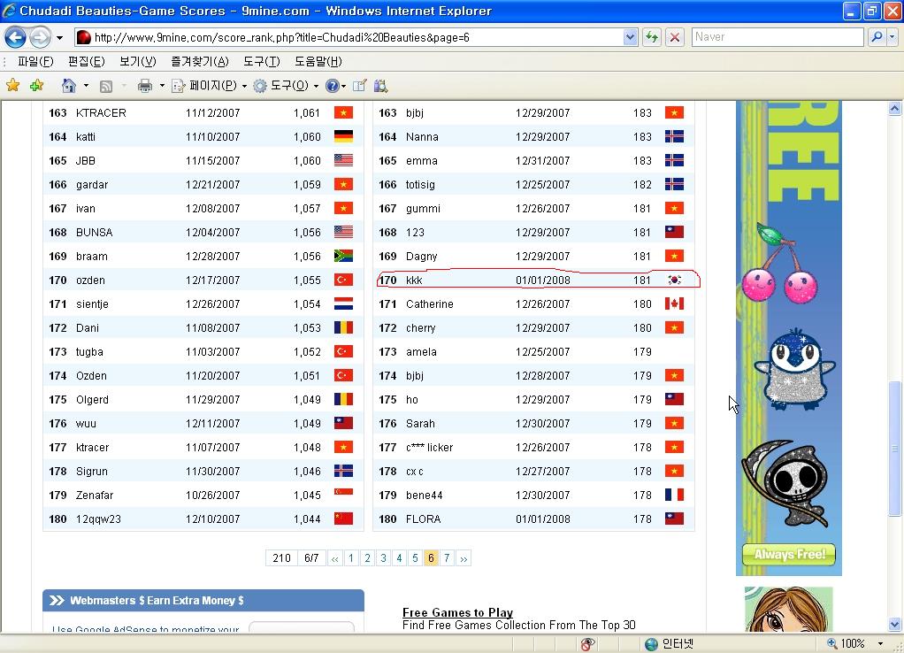The height and width of the screenshot is (653, 904).
Task: Expand the zoom level 100% dropdown arrow
Action: [880, 643]
